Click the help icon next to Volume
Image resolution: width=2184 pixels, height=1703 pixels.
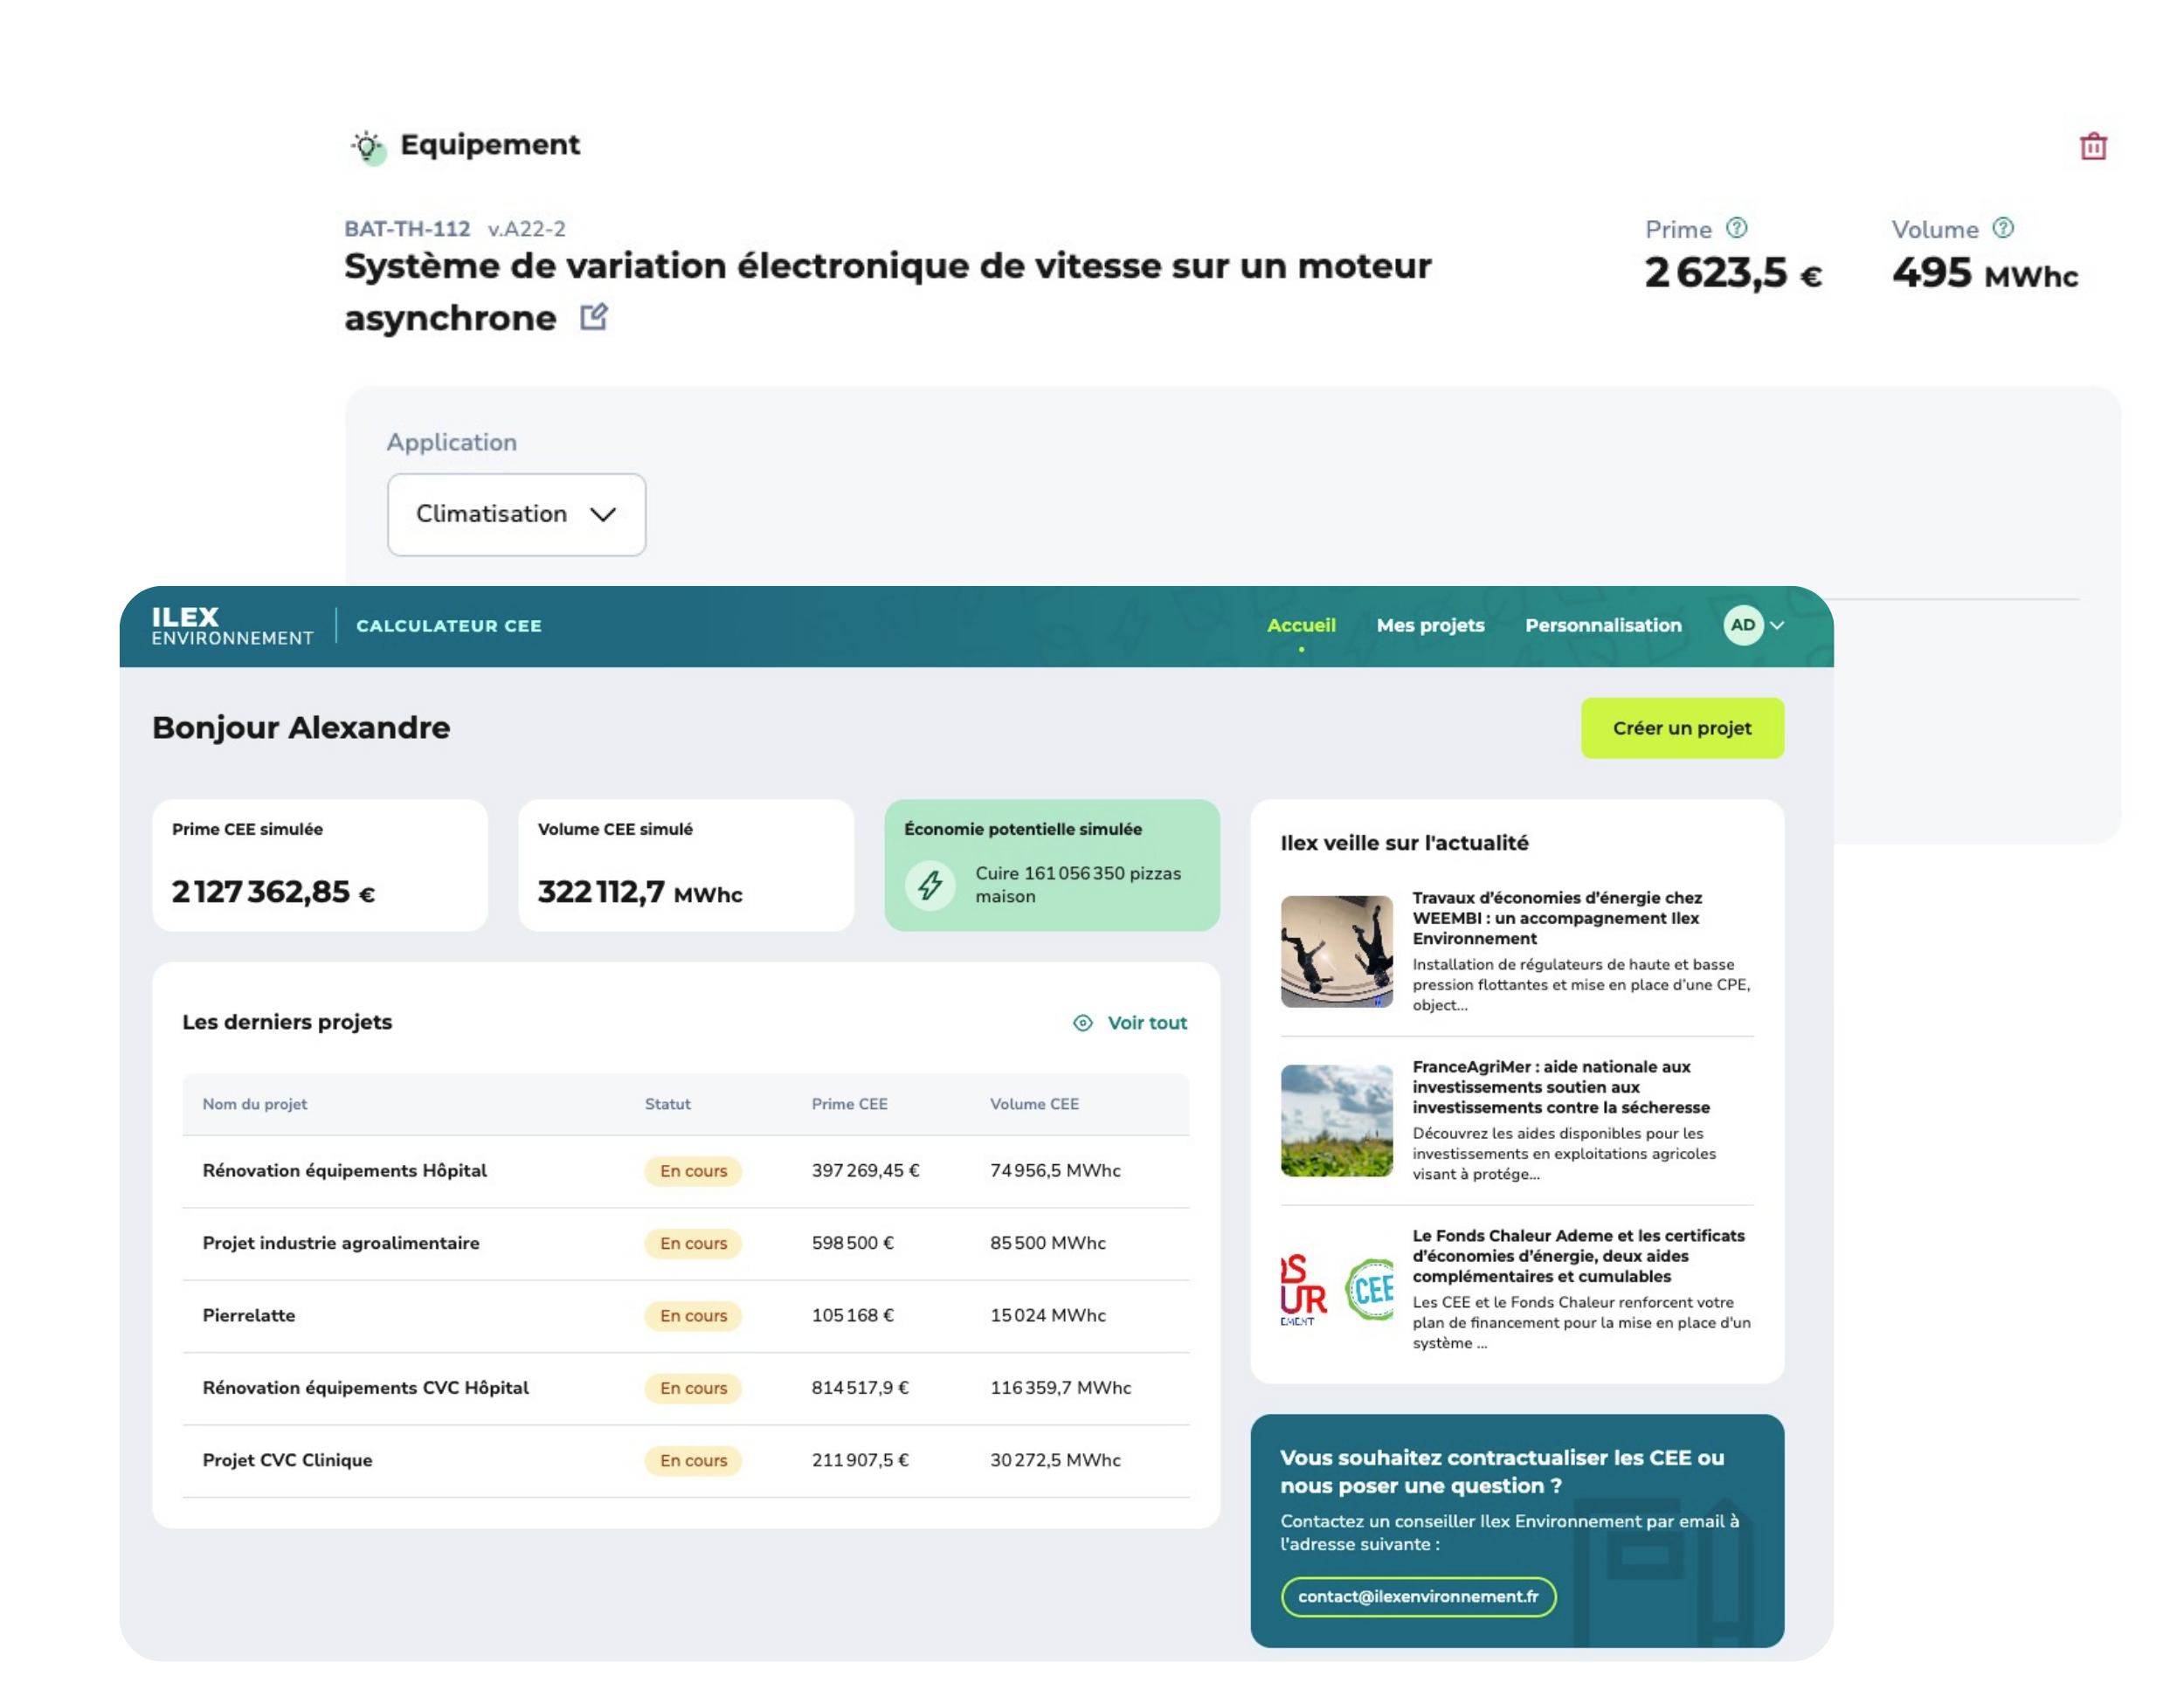pos(2003,228)
